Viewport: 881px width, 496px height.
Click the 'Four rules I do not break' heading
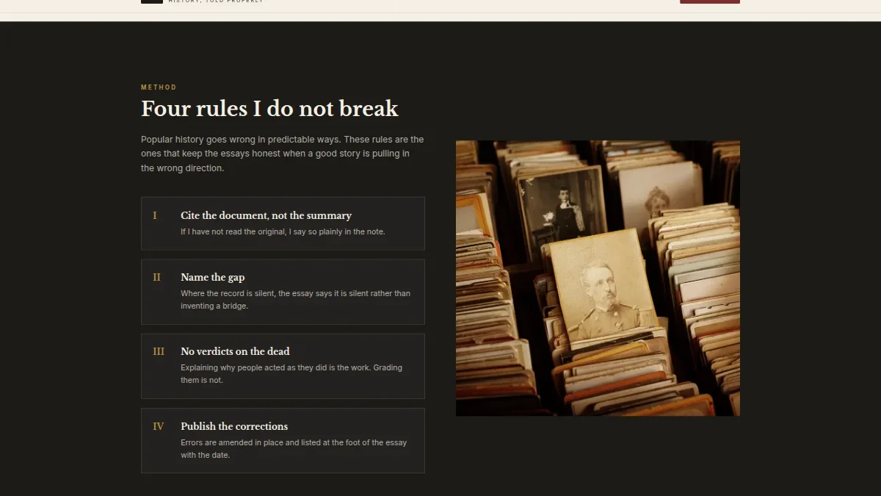tap(269, 109)
